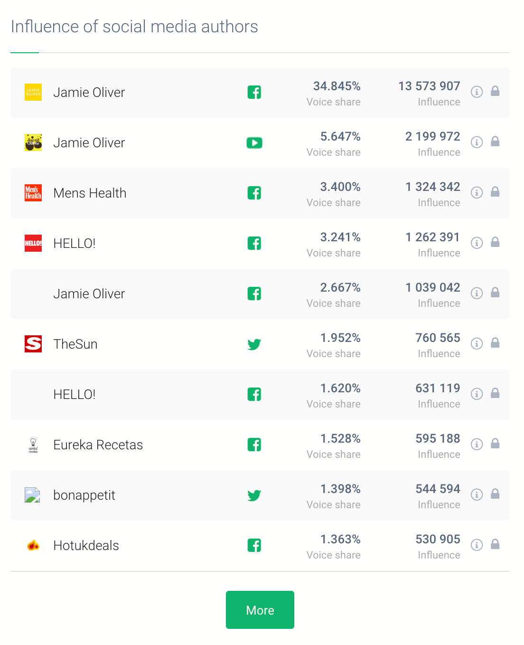Click the lock icon in the Mens Health row
Screen dimensions: 524x645
(x=495, y=191)
